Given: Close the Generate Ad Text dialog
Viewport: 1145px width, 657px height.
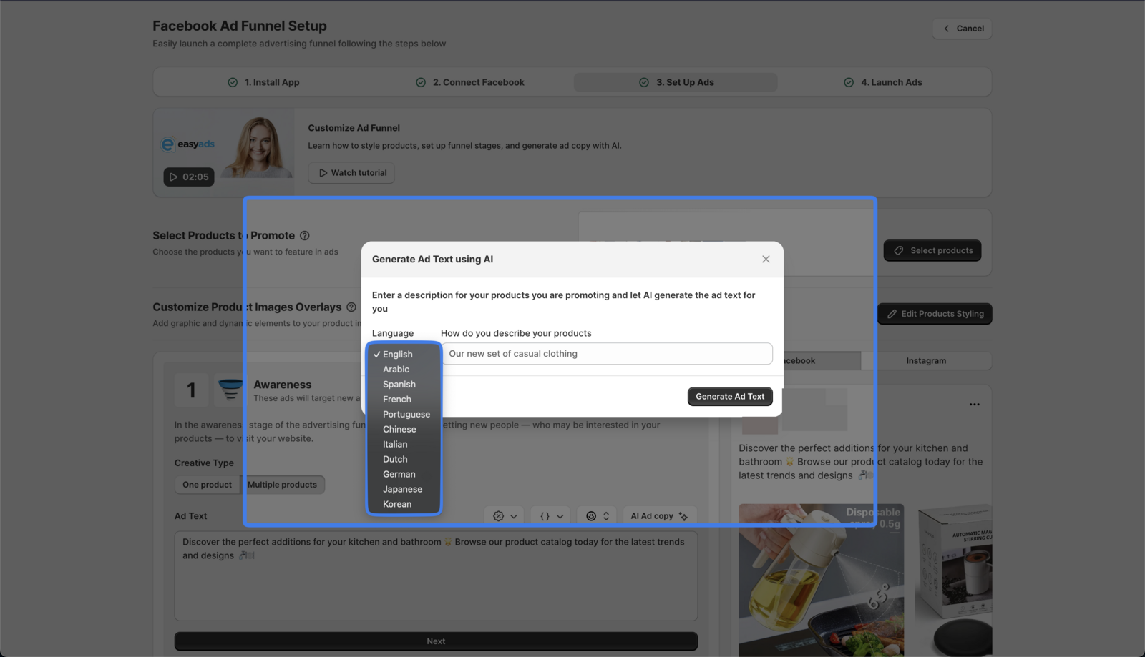Looking at the screenshot, I should 765,259.
